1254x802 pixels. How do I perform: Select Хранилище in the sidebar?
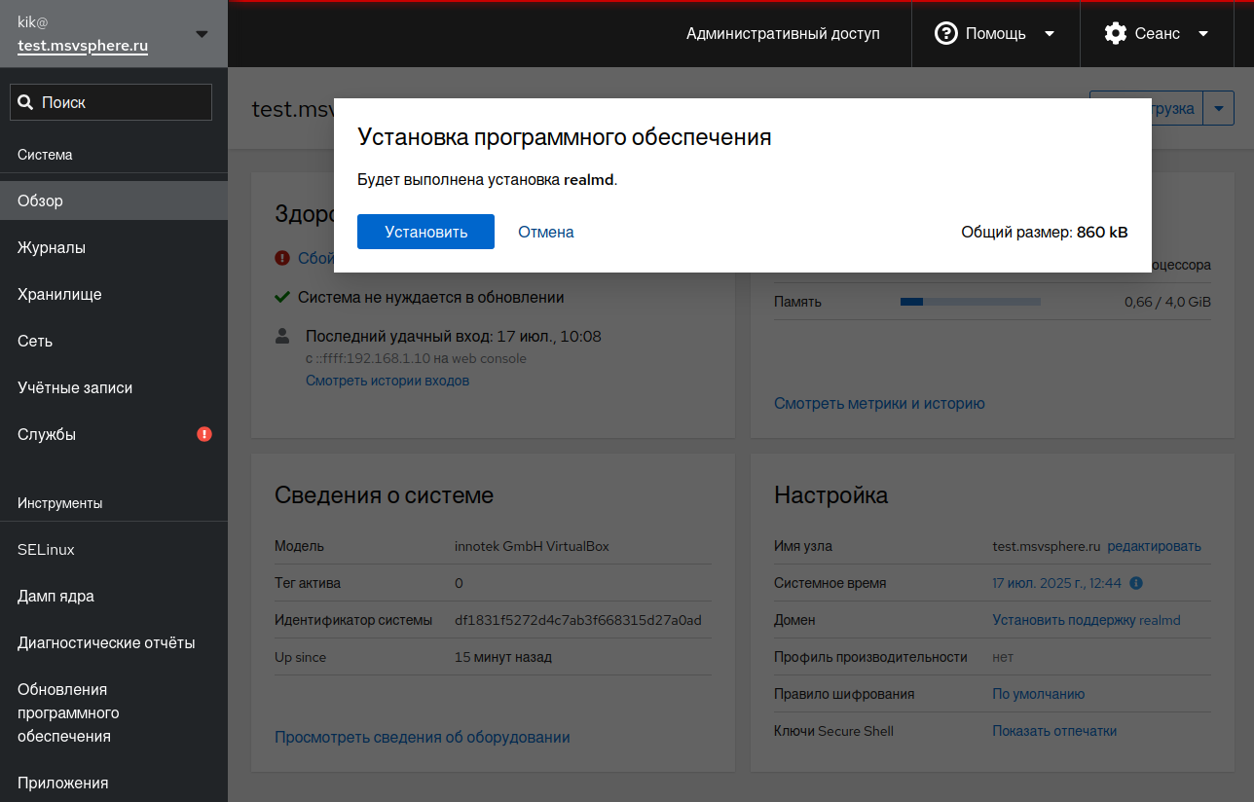pos(59,295)
